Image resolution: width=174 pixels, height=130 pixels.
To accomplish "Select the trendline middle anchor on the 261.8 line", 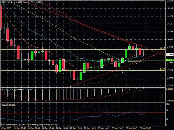I will coord(112,71).
